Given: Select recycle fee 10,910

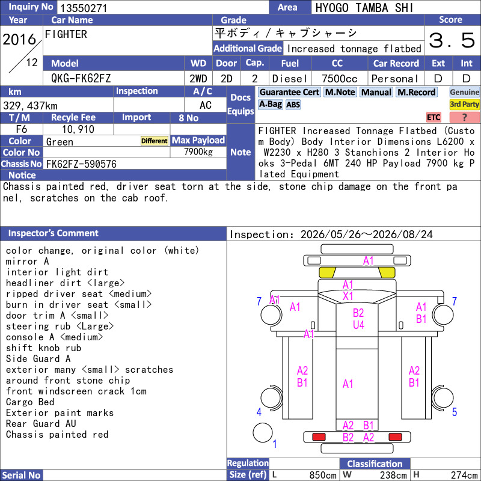Looking at the screenshot, I should [78, 129].
